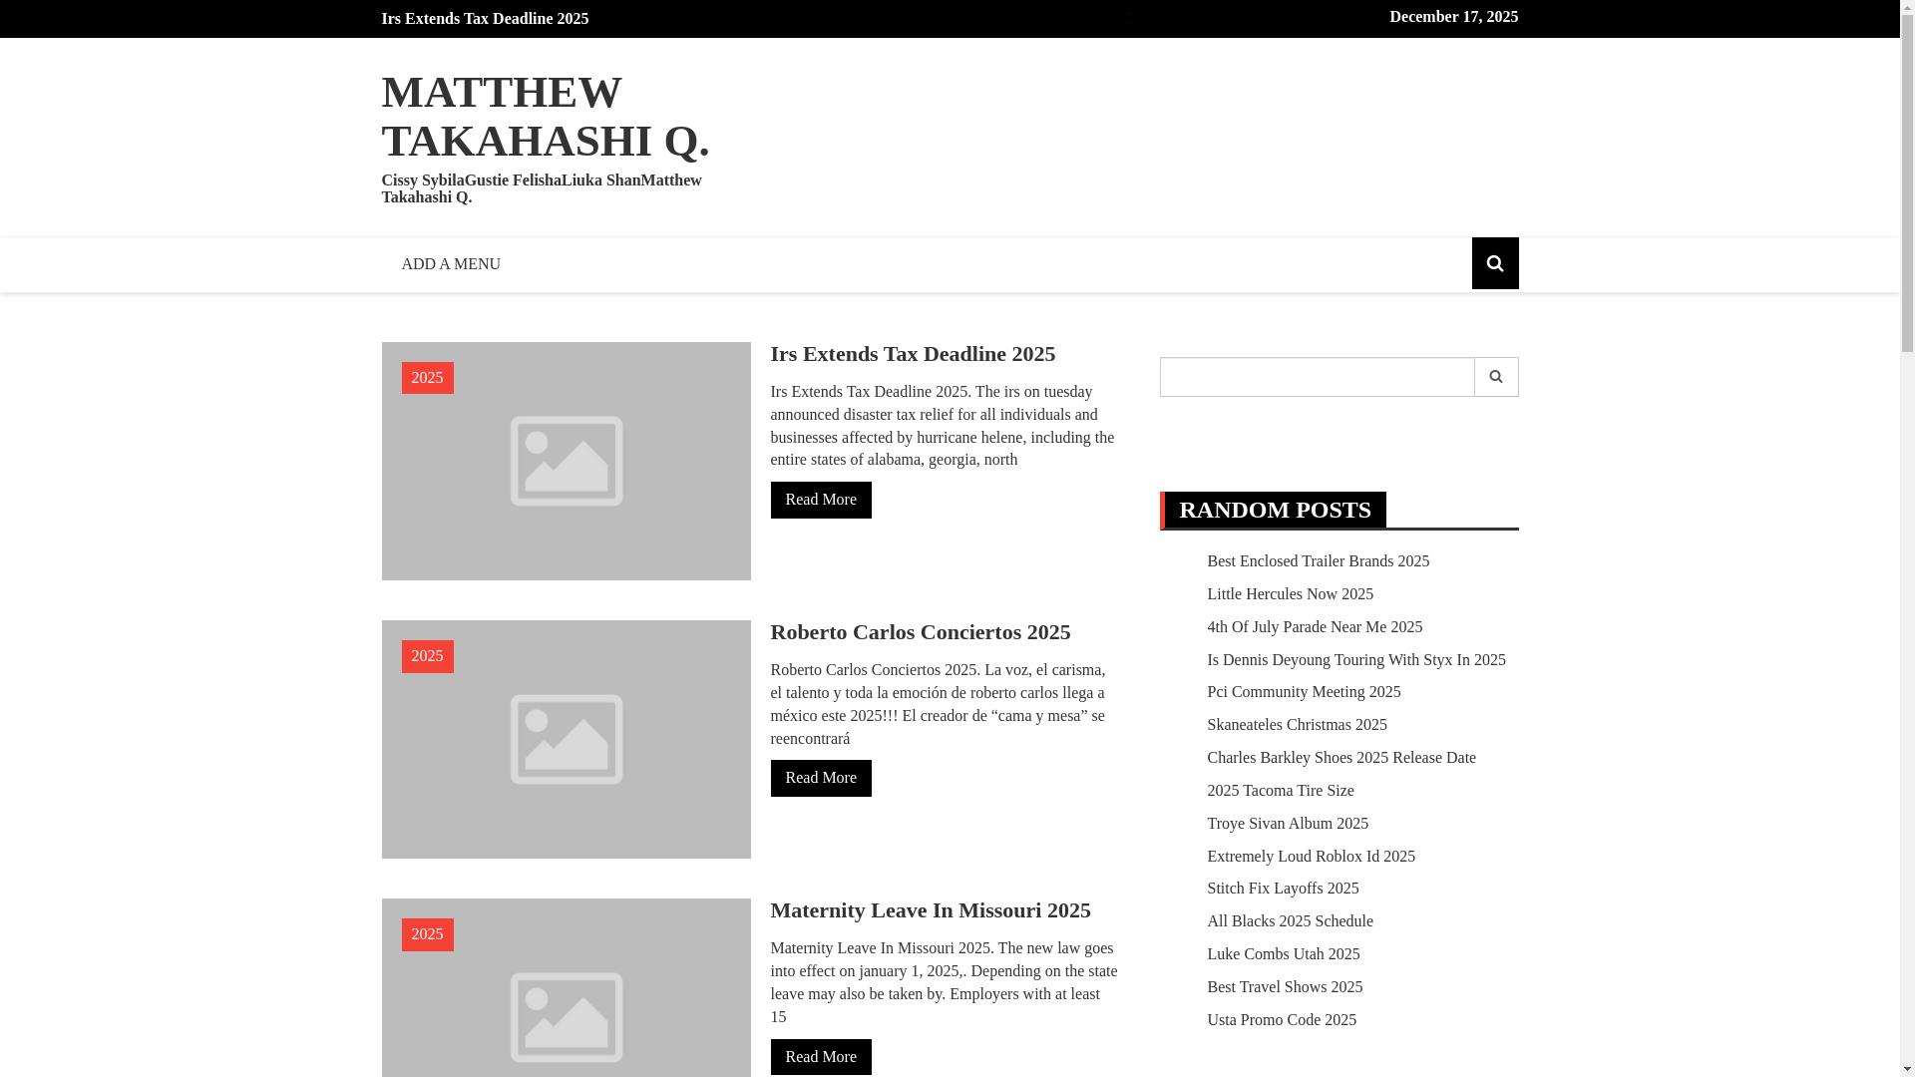Select 2025 category tag on Irs post image

point(427,378)
